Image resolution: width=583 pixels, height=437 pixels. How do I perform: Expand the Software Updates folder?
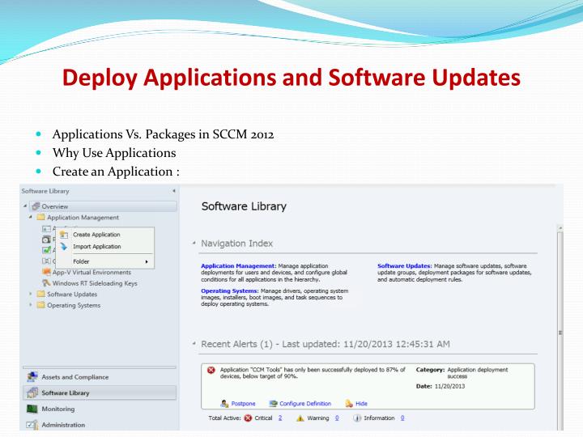(31, 294)
